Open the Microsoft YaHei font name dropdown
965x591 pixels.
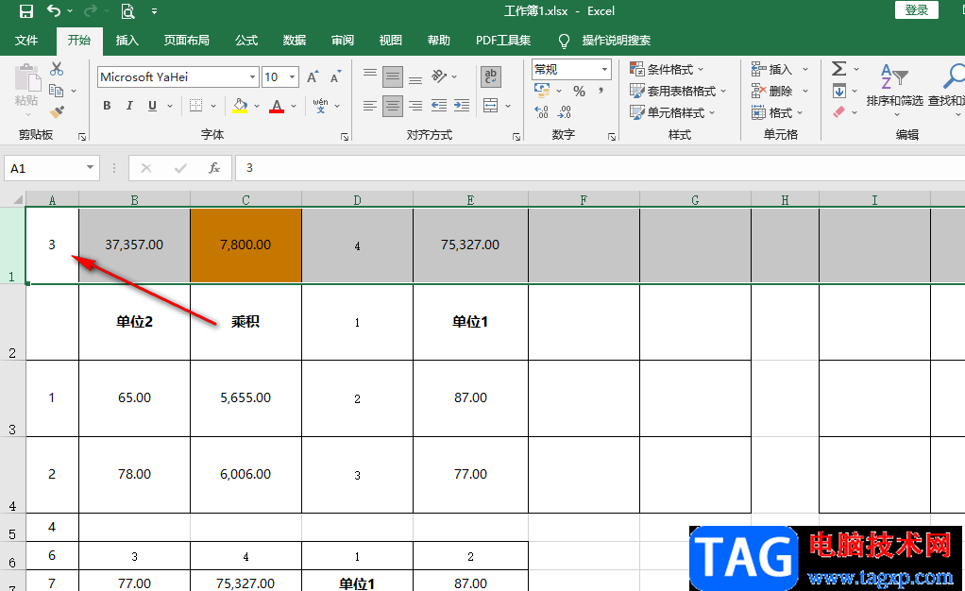pos(252,77)
